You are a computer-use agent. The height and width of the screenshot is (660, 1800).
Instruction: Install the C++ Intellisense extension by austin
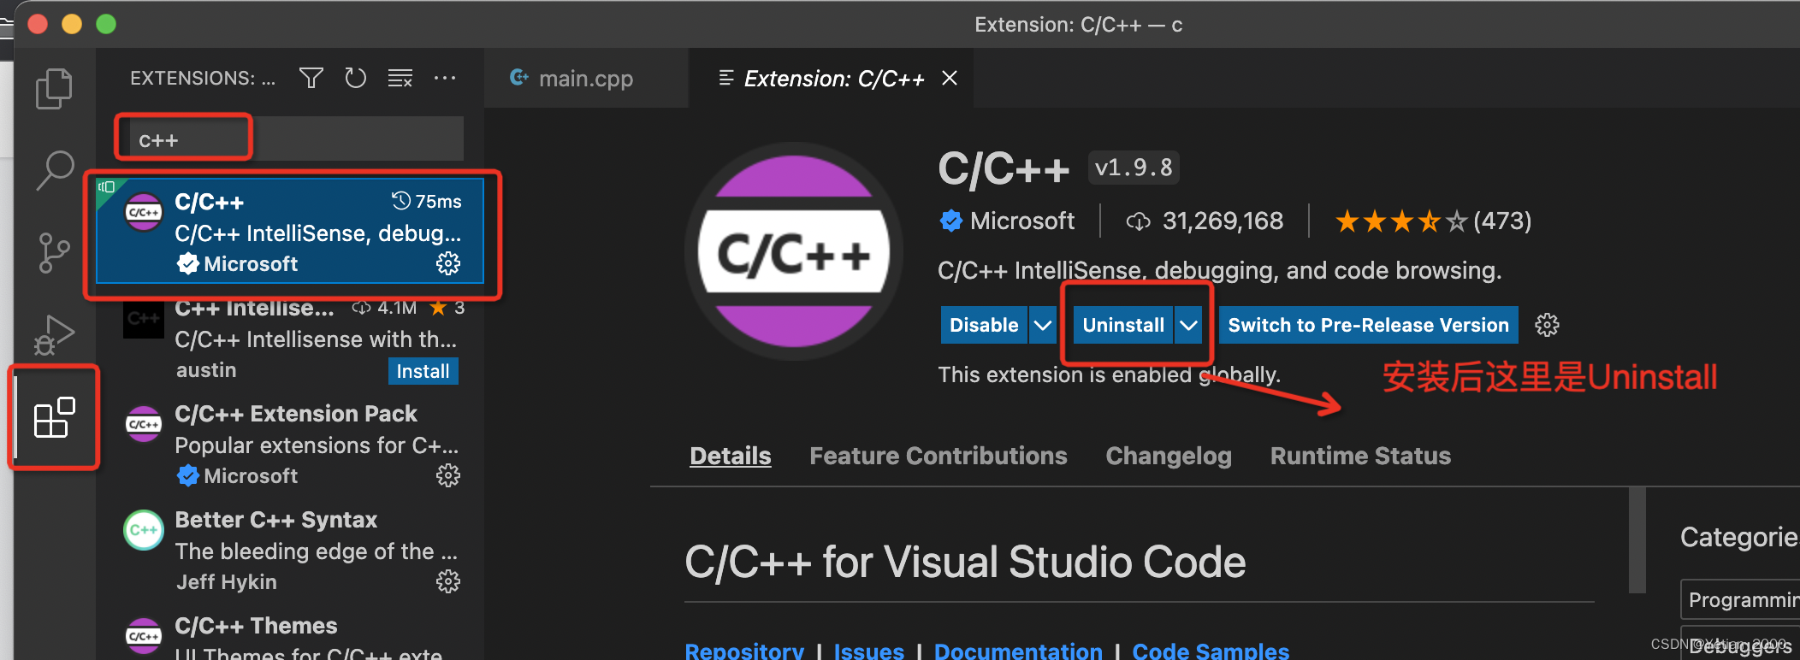pyautogui.click(x=423, y=371)
